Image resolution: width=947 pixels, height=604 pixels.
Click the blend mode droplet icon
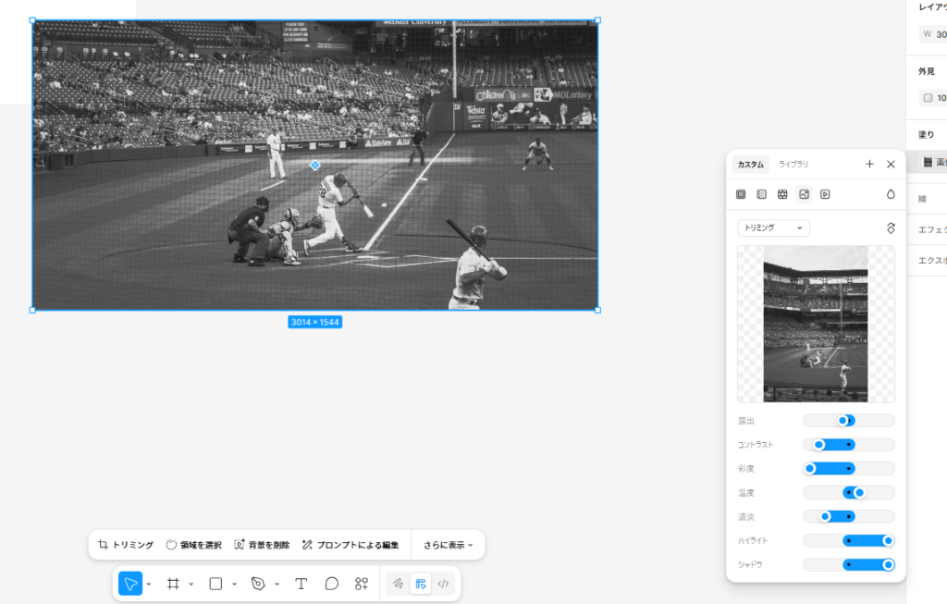(891, 194)
